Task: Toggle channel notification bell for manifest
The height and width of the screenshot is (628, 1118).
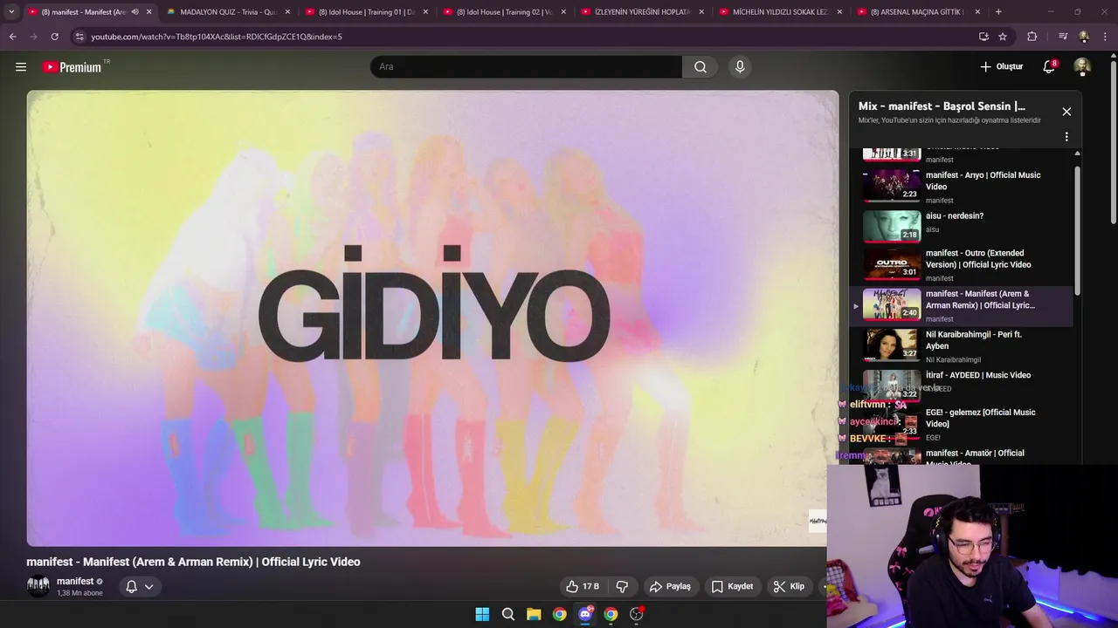Action: pyautogui.click(x=131, y=587)
